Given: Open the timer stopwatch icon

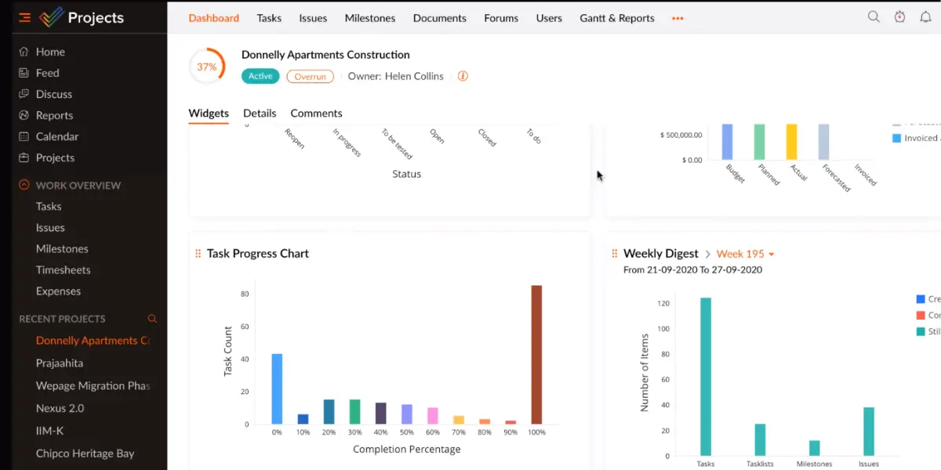Looking at the screenshot, I should [x=899, y=17].
